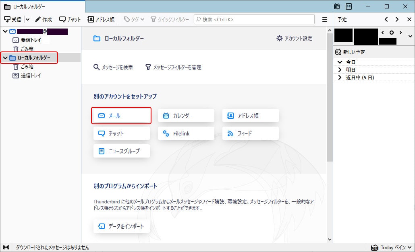Open the hamburger application menu
The height and width of the screenshot is (252, 415).
(x=325, y=19)
